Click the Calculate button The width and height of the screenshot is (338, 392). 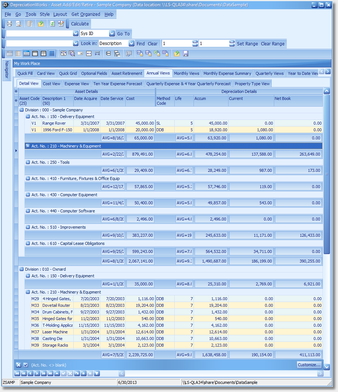(80, 24)
